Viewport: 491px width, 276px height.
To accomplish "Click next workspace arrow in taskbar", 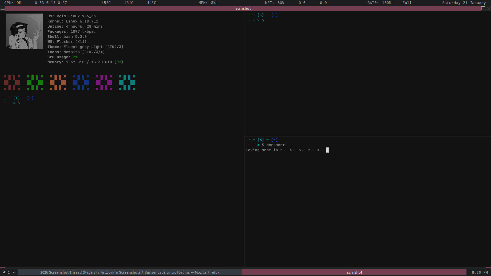I will click(x=14, y=272).
